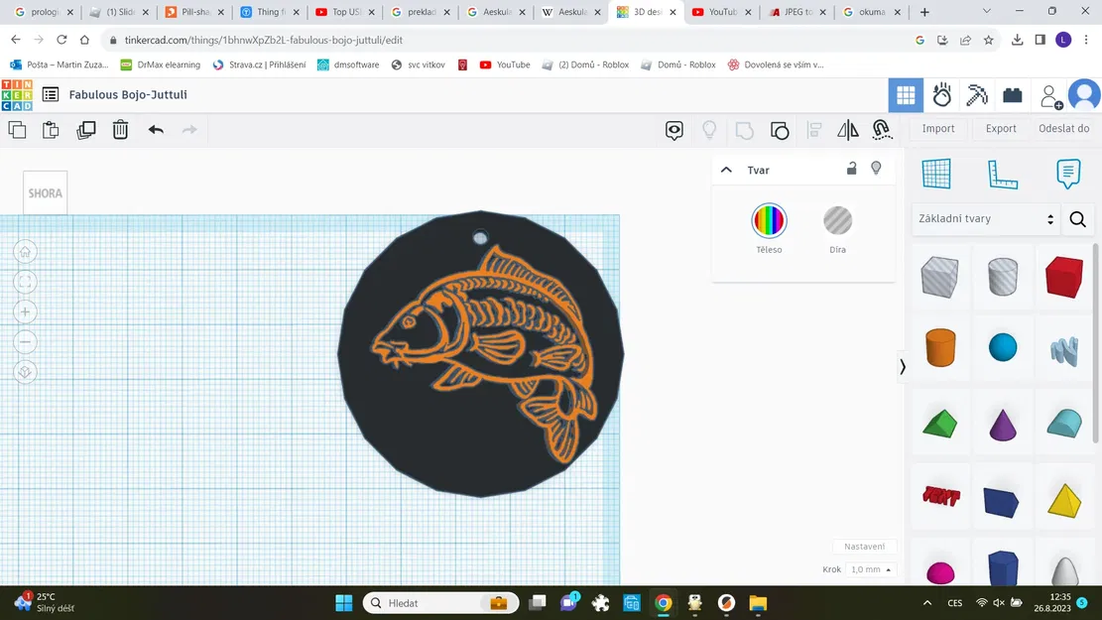1102x620 pixels.
Task: Open the Notes tool
Action: (x=1068, y=174)
